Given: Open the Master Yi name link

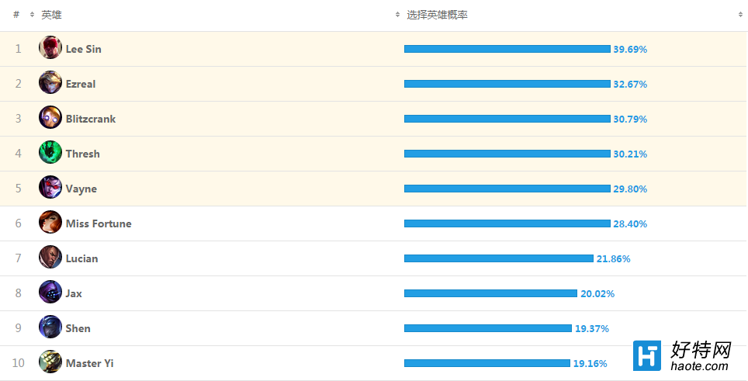Looking at the screenshot, I should [89, 363].
